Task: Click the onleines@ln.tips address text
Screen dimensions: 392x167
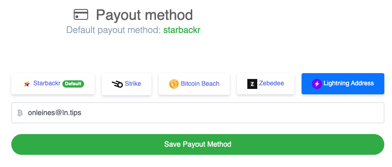Action: 55,113
